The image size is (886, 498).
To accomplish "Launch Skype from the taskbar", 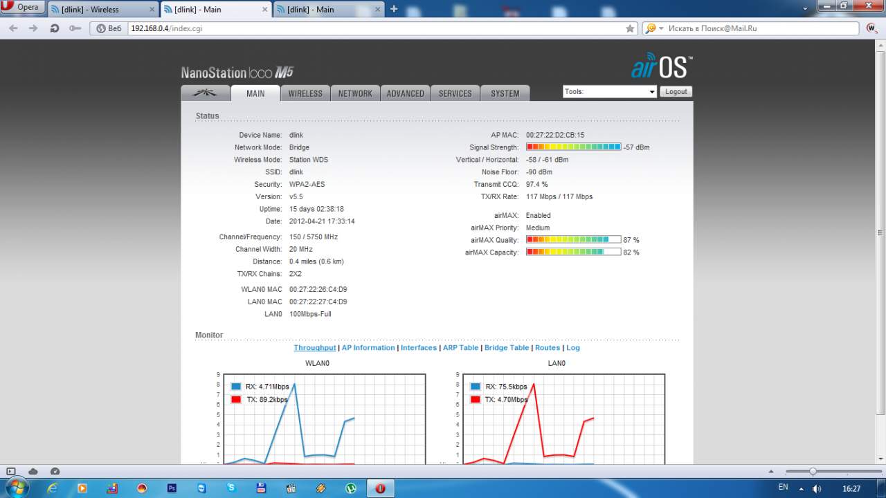I will pyautogui.click(x=230, y=488).
